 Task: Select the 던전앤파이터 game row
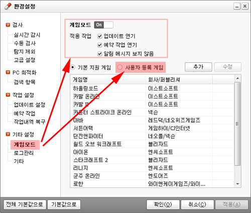click(152, 136)
